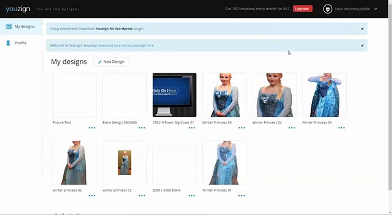Open the Winter Princess 01 thumbnail
392x215 pixels.
click(x=225, y=163)
